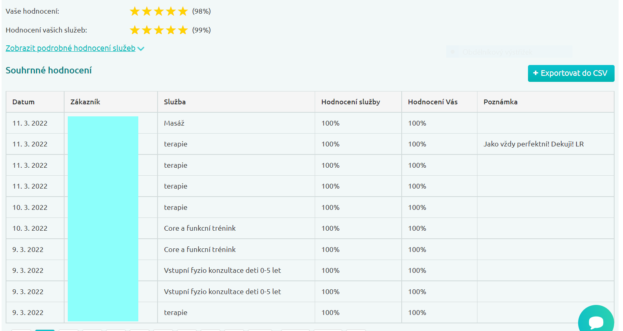
Task: Select Core a funkcní trénink row from 10. 3. 2022
Action: (x=200, y=228)
